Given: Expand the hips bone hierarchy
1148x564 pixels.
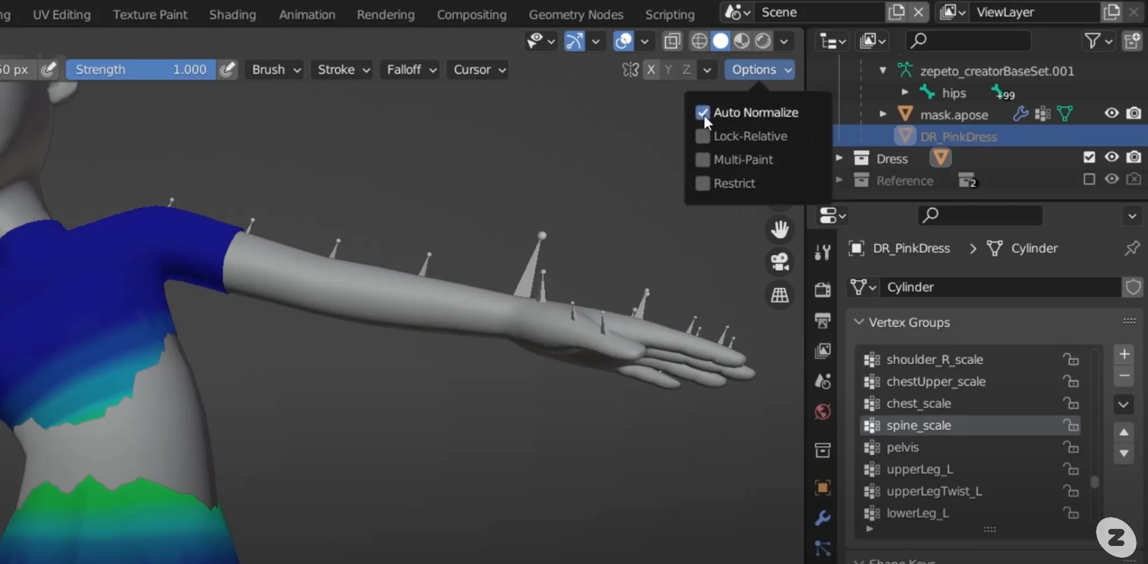Looking at the screenshot, I should click(904, 92).
